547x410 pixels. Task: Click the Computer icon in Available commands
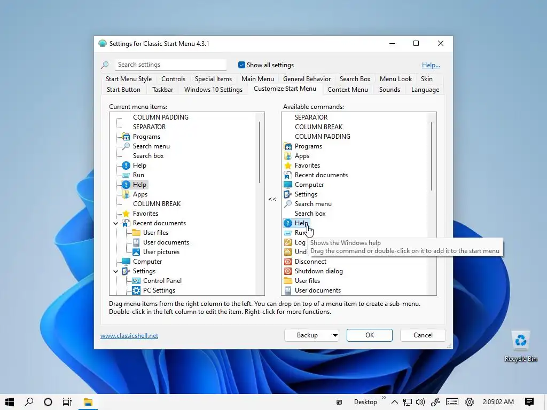[288, 184]
